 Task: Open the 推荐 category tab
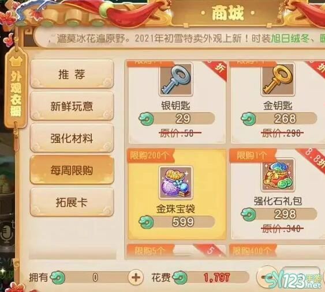pyautogui.click(x=72, y=74)
